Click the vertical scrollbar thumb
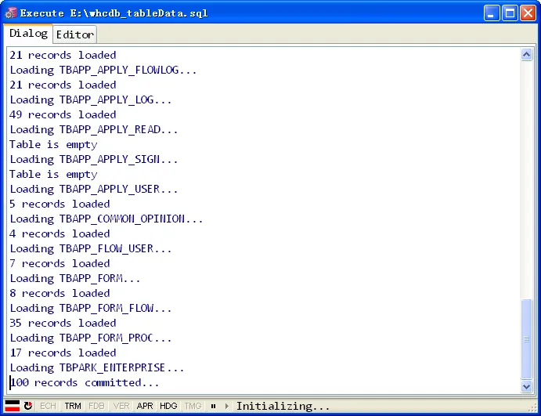The image size is (541, 416). point(526,339)
